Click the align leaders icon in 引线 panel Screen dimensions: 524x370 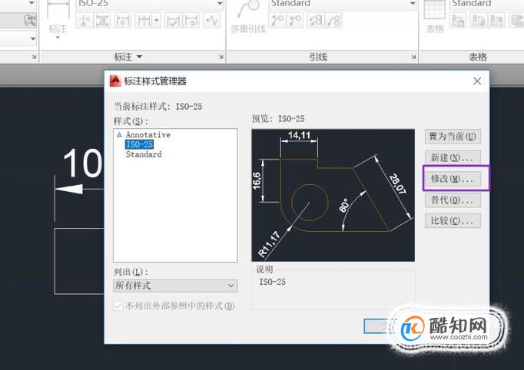click(x=316, y=21)
